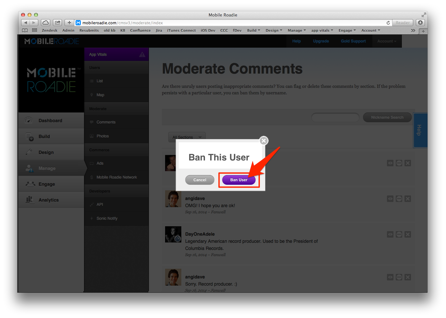Cancel the ban user dialog
446x318 pixels.
point(200,180)
